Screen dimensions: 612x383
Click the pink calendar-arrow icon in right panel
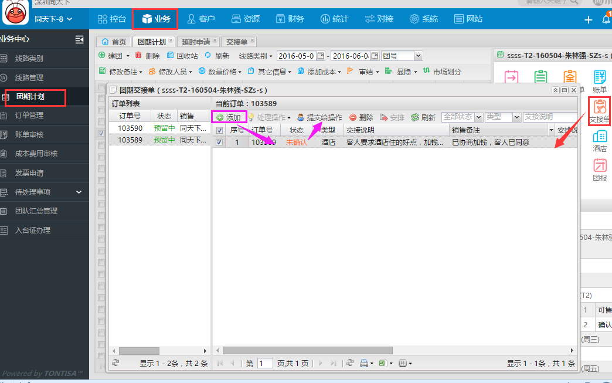point(511,76)
